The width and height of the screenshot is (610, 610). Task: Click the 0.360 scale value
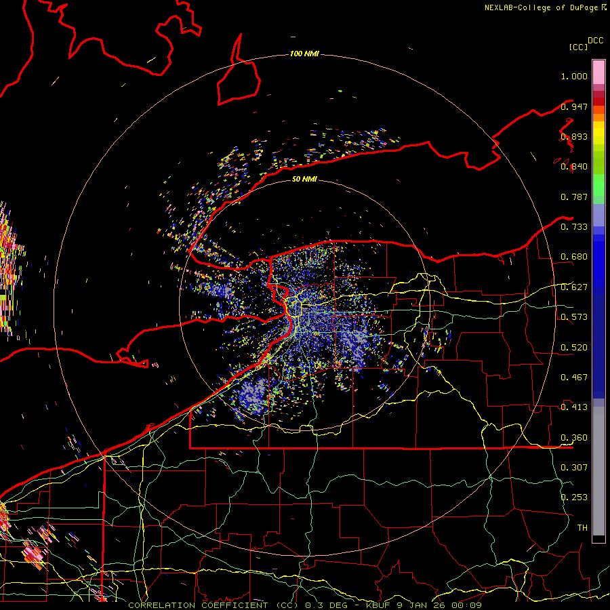574,438
